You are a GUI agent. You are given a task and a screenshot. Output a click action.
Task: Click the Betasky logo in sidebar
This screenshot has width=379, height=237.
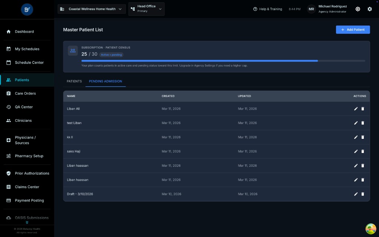pyautogui.click(x=27, y=9)
